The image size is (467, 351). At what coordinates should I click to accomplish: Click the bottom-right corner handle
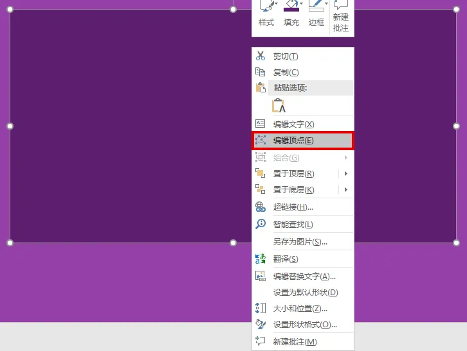[456, 243]
